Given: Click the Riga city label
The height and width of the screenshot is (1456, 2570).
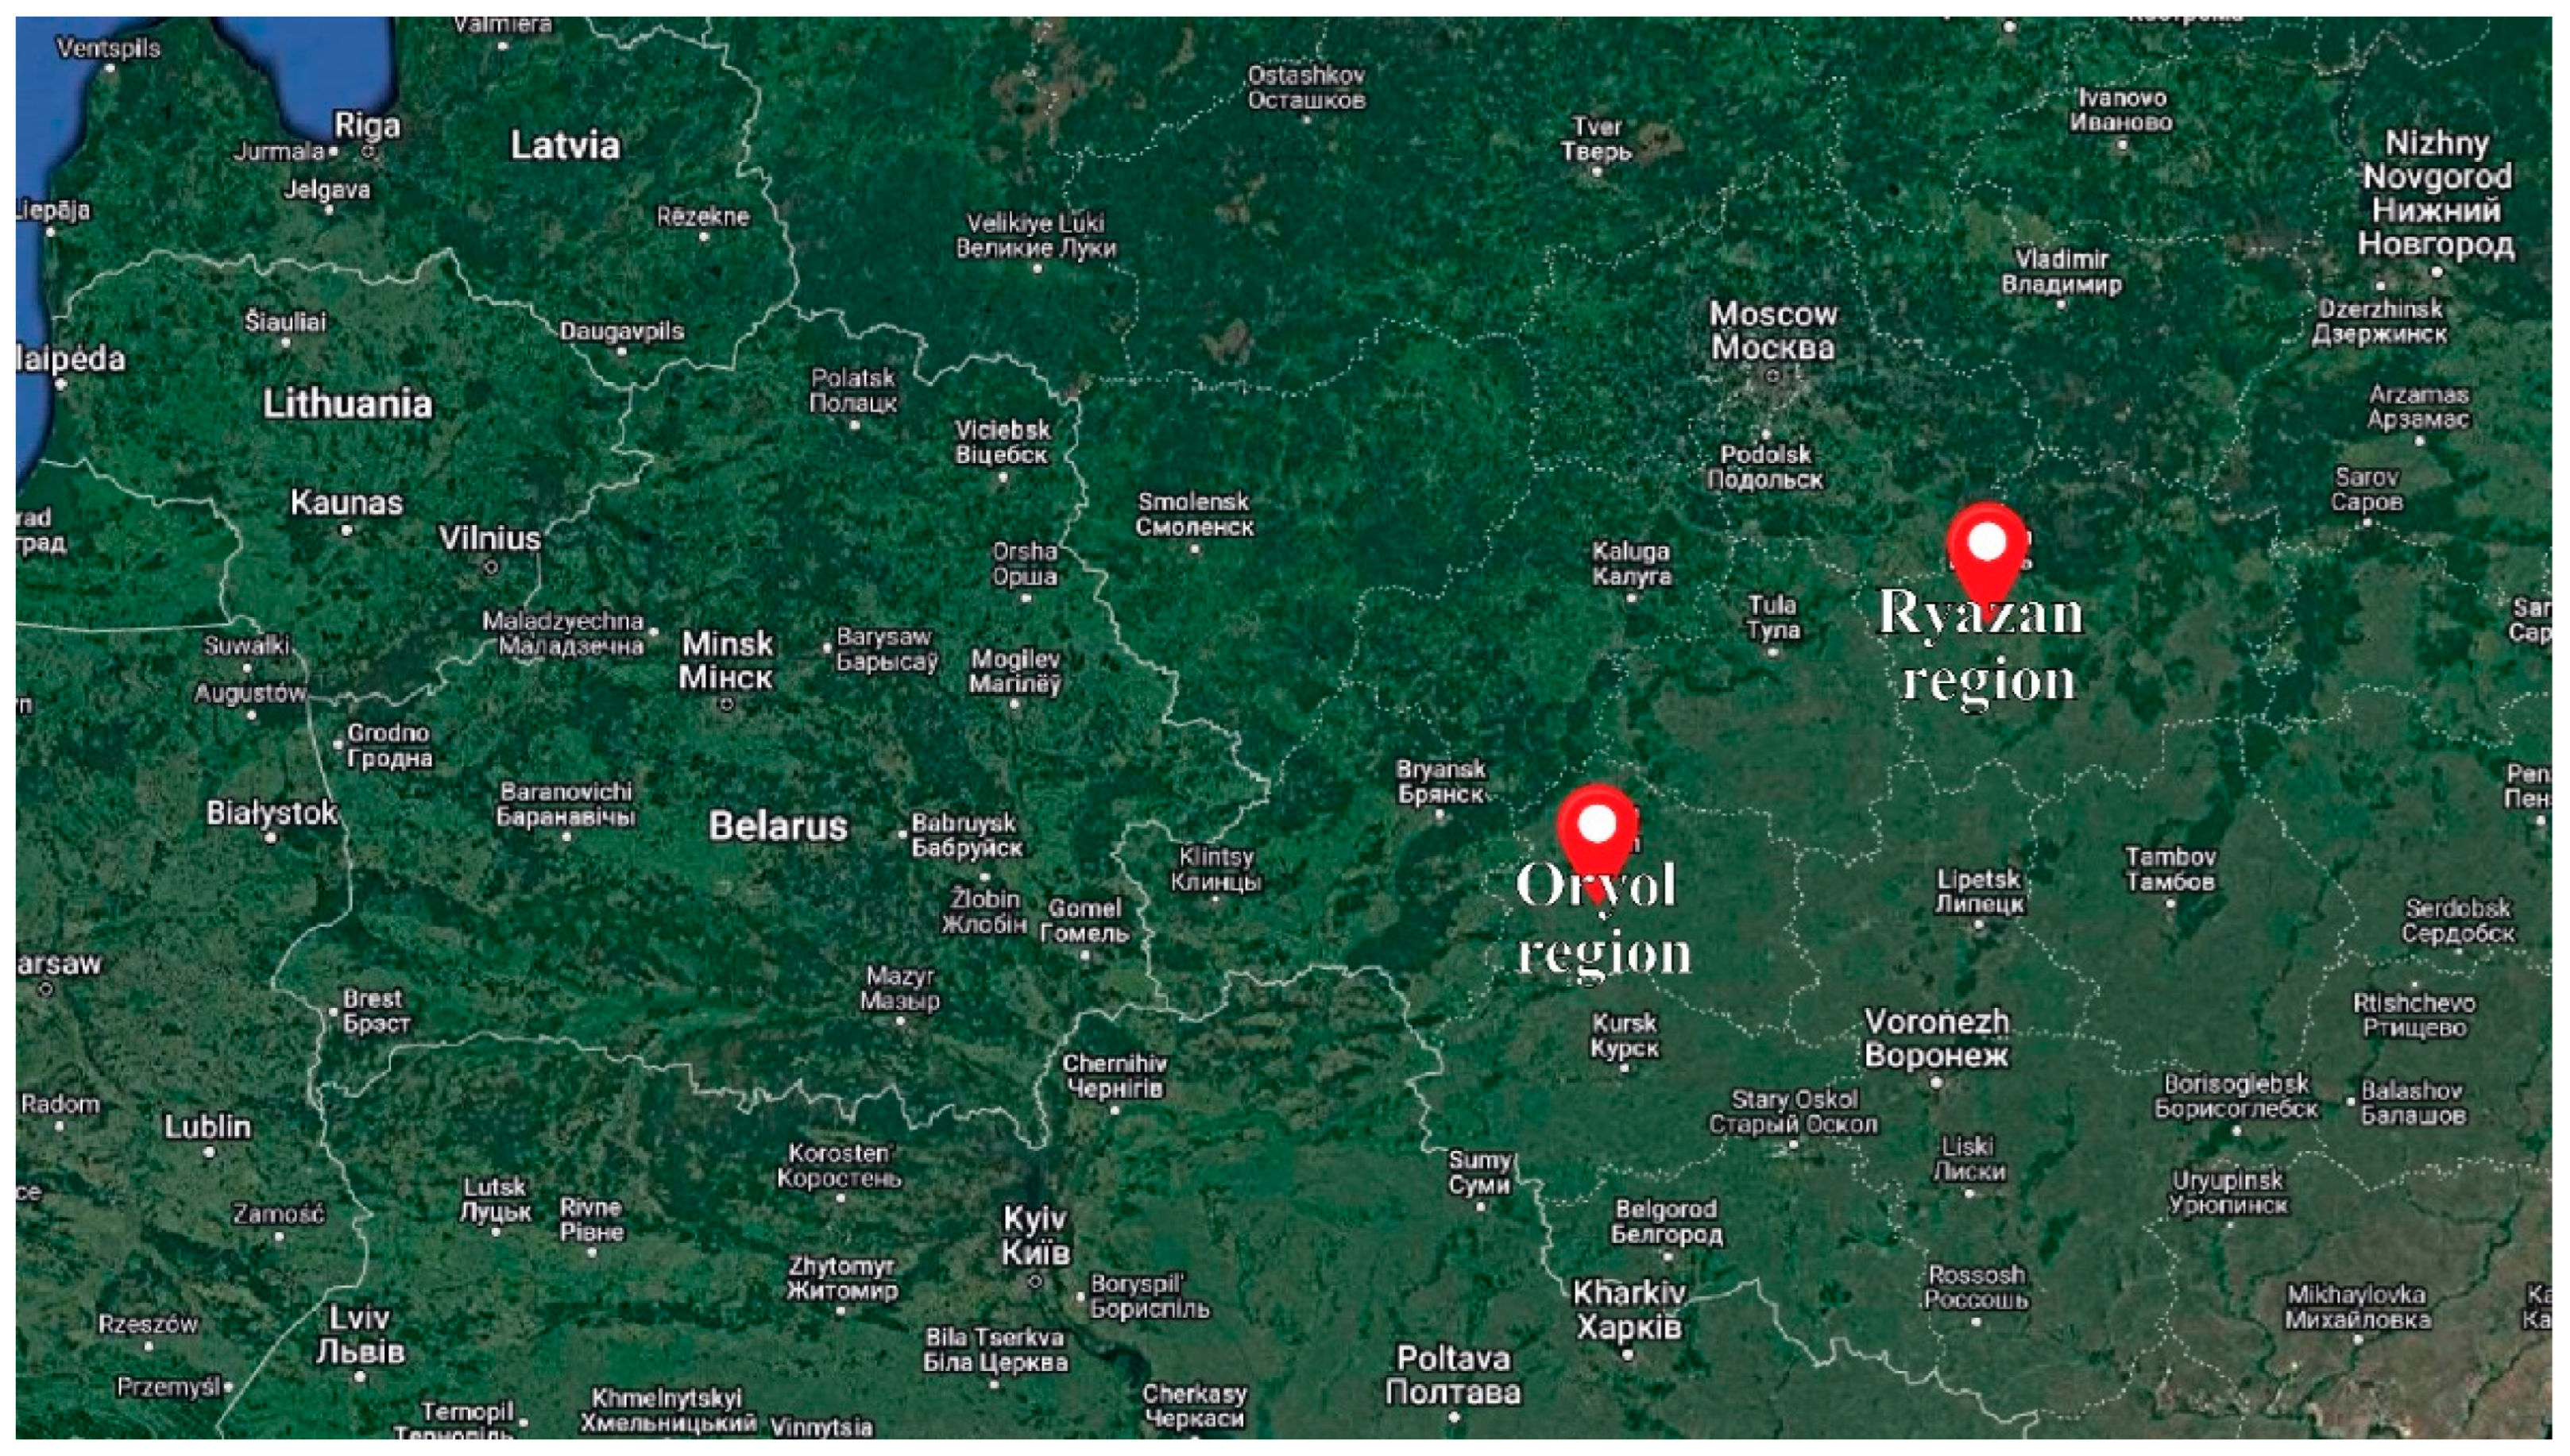Looking at the screenshot, I should (367, 126).
